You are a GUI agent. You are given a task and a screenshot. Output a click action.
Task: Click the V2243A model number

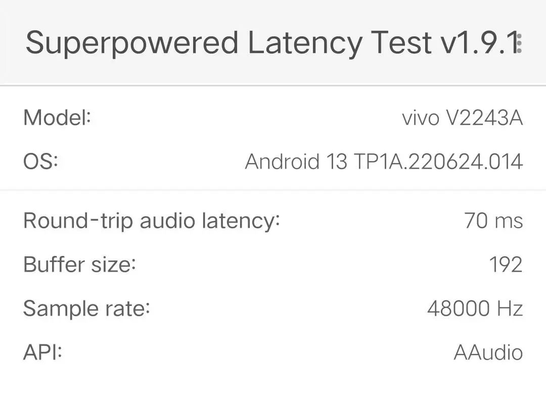click(484, 118)
